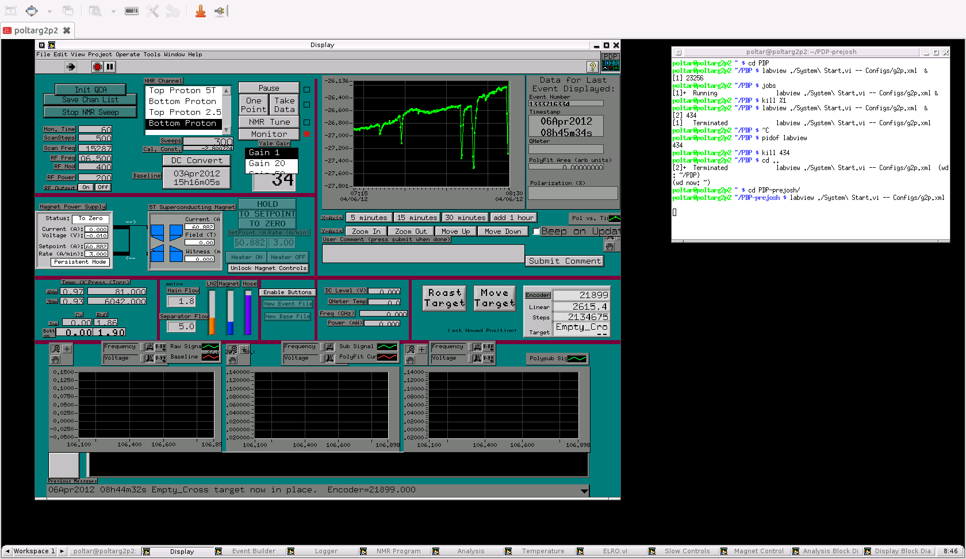Click the Remmina preferences wrench tools icon

(152, 11)
